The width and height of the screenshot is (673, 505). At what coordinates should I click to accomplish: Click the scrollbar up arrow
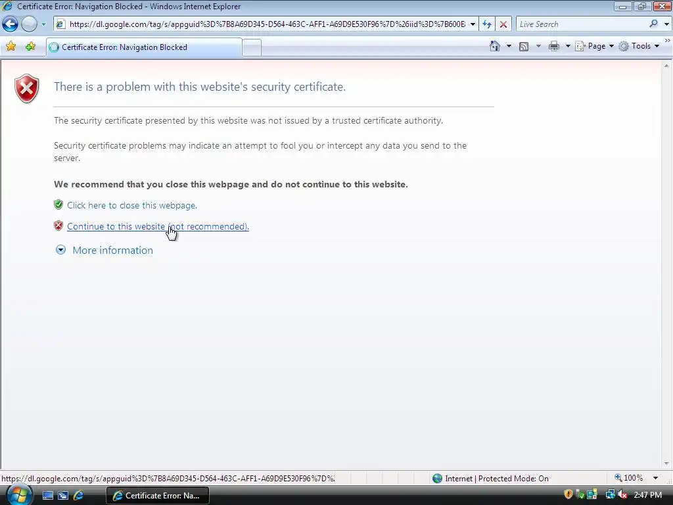[666, 66]
